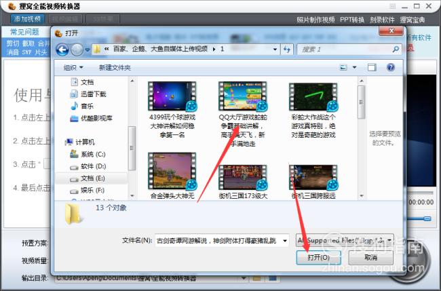441x291 pixels.
Task: Open PPT转换 in the main window
Action: (x=352, y=20)
